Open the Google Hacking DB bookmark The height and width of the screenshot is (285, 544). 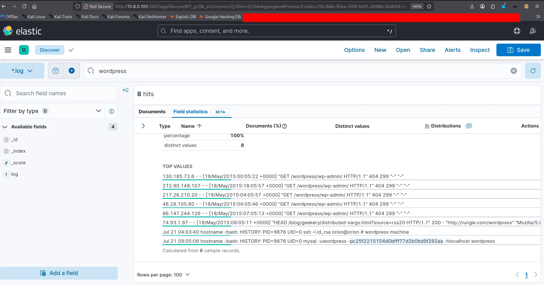click(220, 17)
